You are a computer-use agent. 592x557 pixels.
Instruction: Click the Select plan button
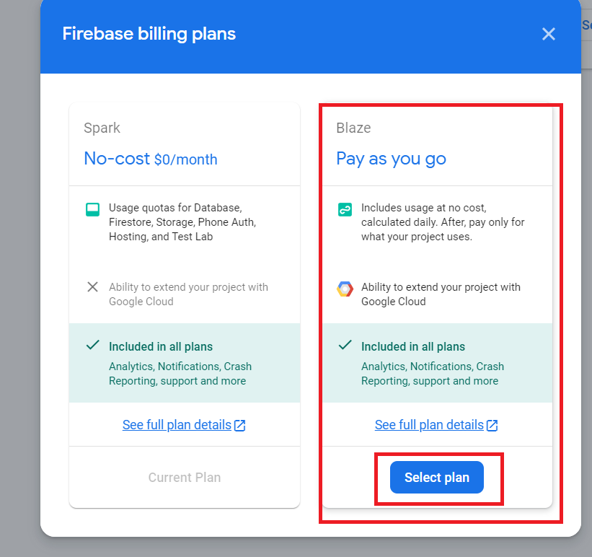point(436,478)
